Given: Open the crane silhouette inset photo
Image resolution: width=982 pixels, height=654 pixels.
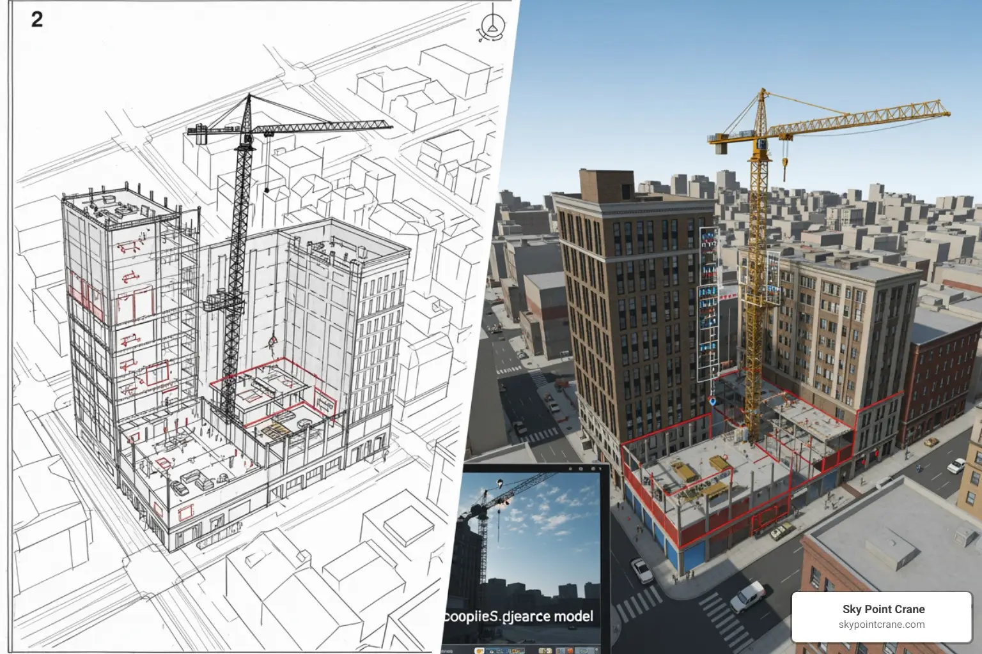Looking at the screenshot, I should pos(531,543).
